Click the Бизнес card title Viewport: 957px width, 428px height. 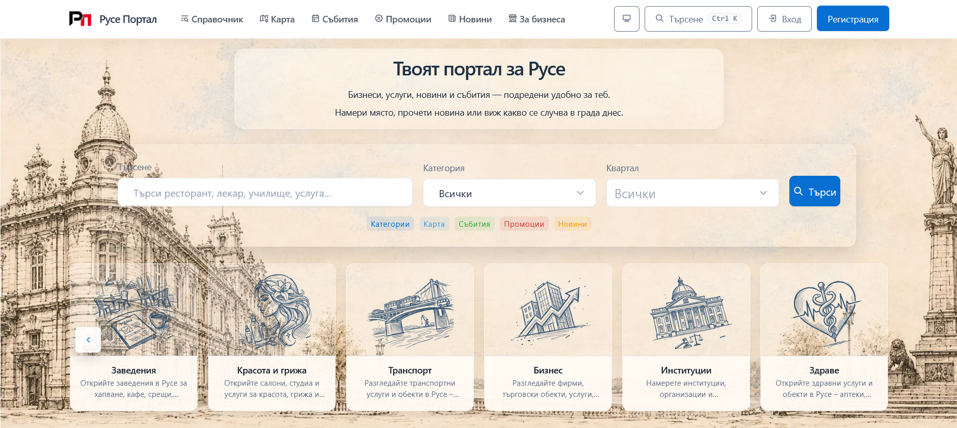point(548,370)
